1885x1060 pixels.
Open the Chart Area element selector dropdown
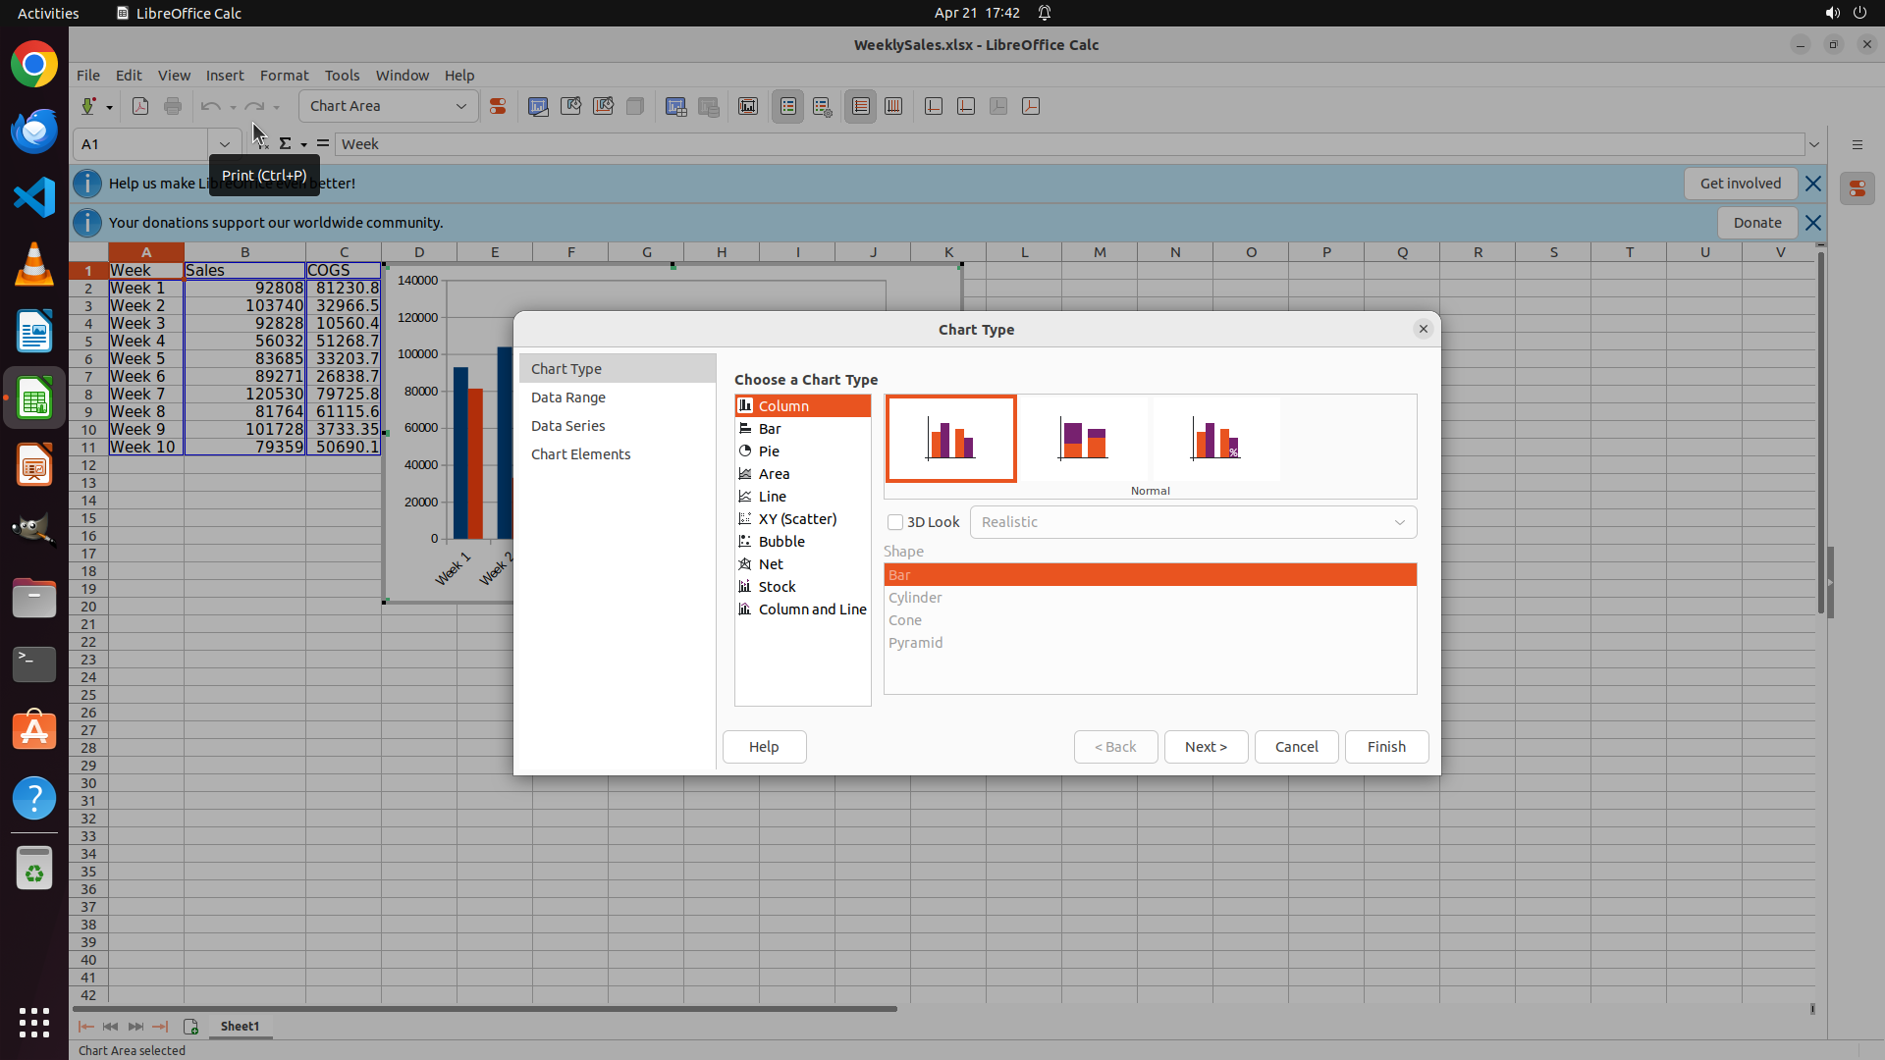pos(460,106)
